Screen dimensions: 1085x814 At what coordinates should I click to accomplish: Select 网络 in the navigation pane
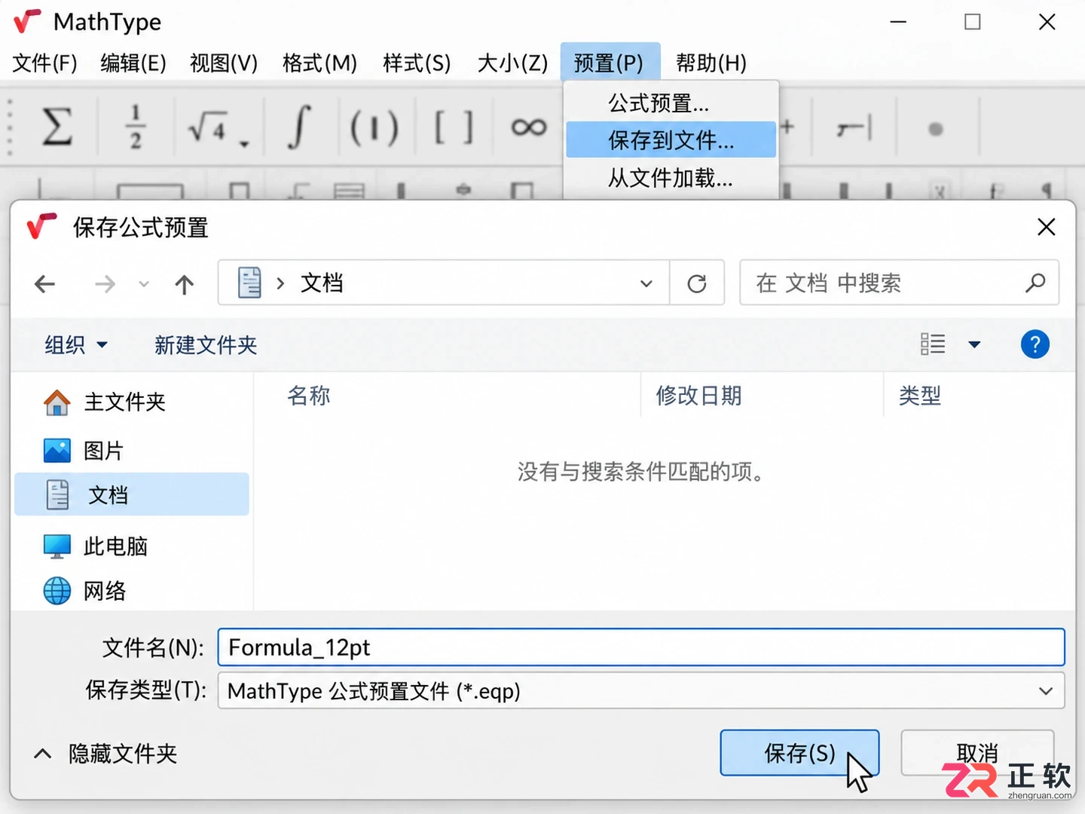tap(132, 591)
